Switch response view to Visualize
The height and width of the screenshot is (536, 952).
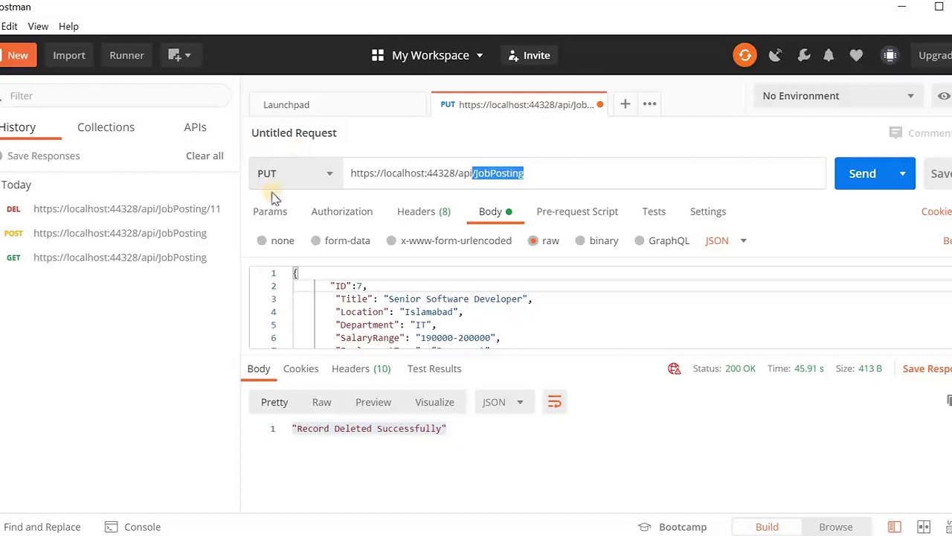(x=434, y=402)
